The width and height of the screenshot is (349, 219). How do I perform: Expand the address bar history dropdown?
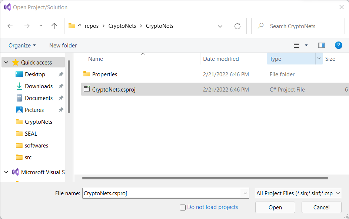[220, 26]
